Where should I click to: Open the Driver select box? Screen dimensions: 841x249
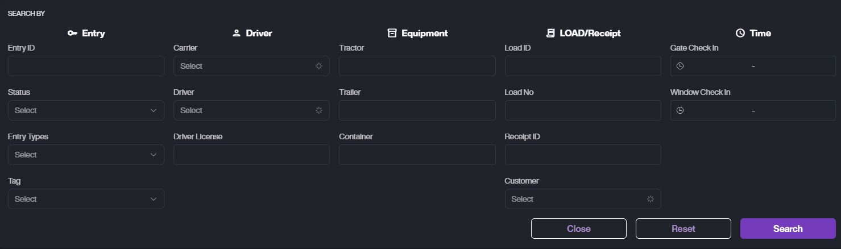(251, 110)
